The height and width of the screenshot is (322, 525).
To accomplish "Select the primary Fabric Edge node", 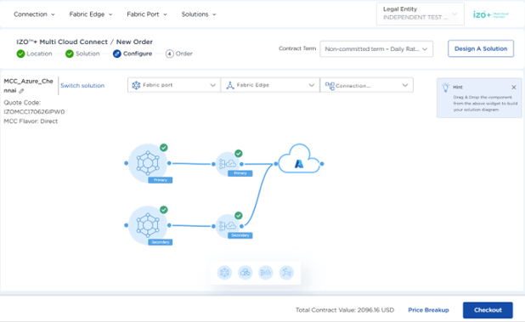I will (229, 164).
